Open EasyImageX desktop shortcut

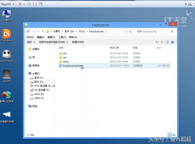pos(7,56)
